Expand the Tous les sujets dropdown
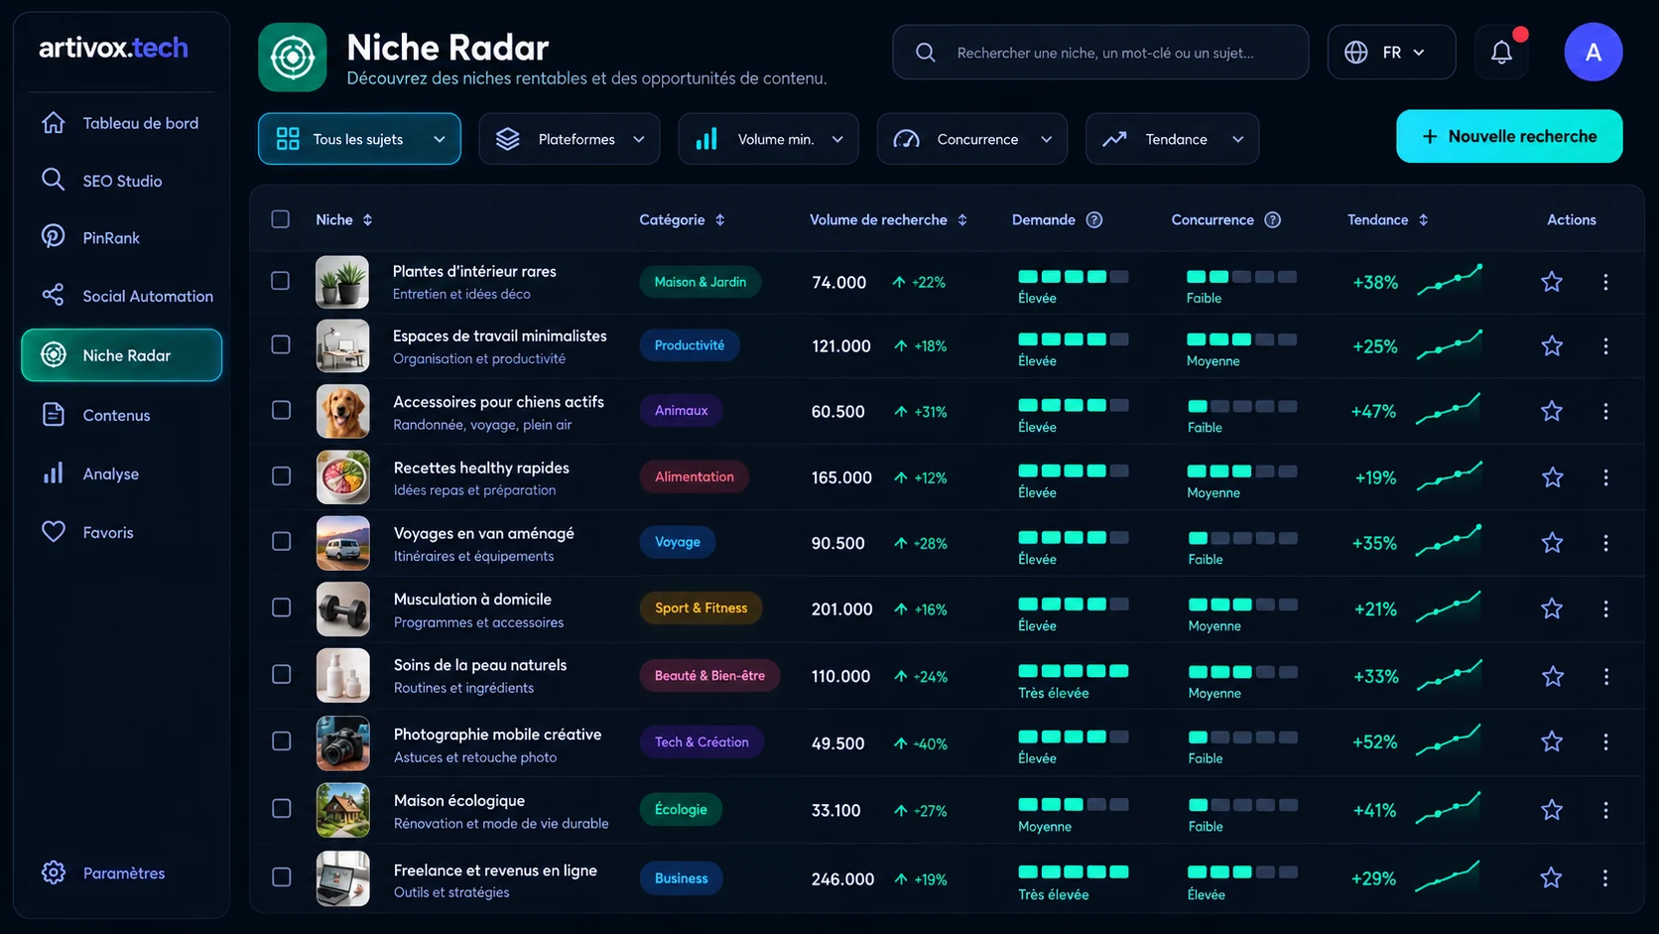 (x=359, y=139)
